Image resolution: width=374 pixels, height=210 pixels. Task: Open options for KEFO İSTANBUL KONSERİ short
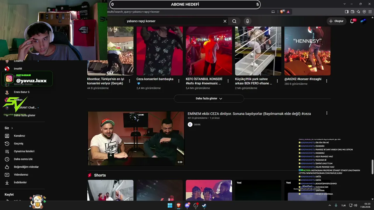point(228,81)
